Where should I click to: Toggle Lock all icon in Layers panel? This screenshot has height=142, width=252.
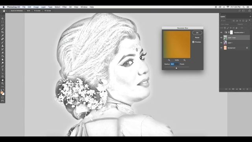[x=236, y=28]
